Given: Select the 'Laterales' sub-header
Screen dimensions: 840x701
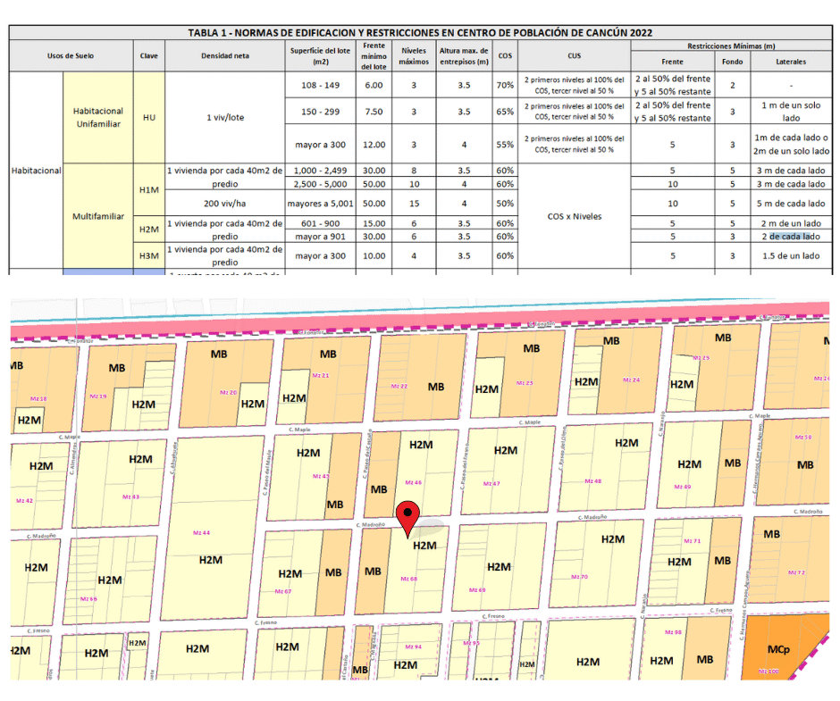Looking at the screenshot, I should [x=791, y=62].
